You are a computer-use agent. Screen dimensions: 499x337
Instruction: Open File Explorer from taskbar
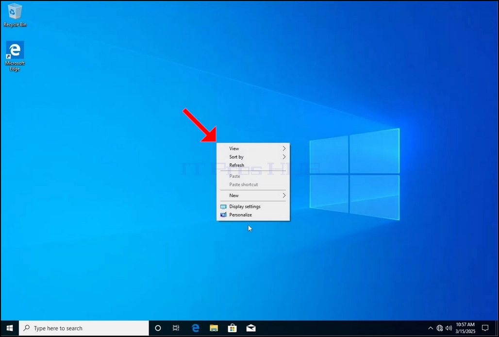coord(214,328)
